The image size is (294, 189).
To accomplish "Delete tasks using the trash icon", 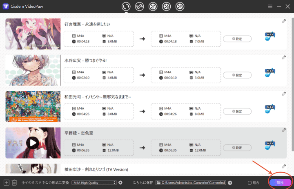I will pyautogui.click(x=14, y=182).
